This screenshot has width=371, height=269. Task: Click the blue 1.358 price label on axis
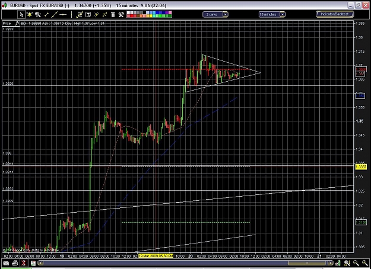pyautogui.click(x=360, y=96)
